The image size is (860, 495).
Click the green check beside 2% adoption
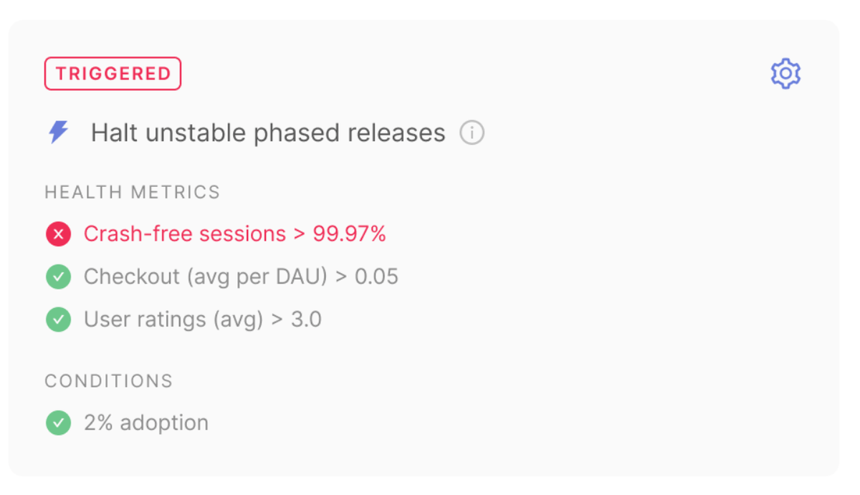click(x=58, y=423)
